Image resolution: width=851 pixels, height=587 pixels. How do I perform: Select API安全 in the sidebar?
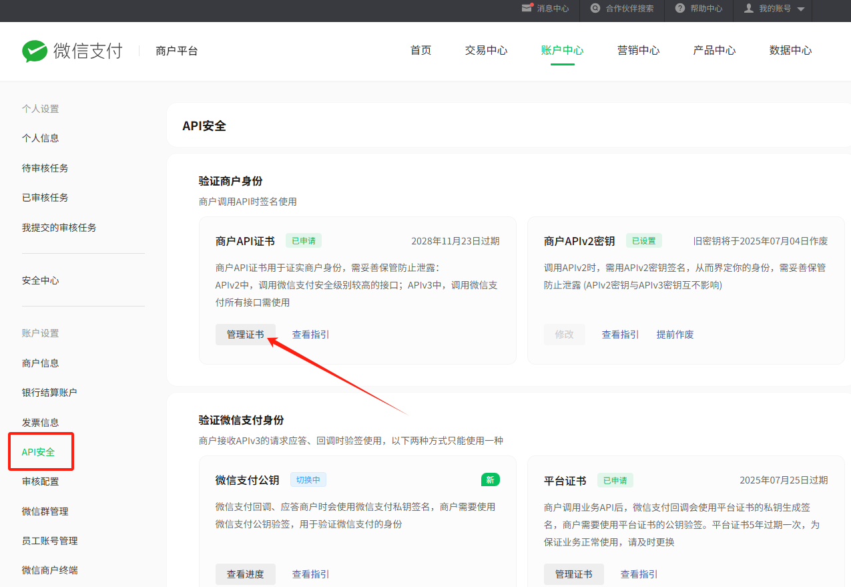(x=38, y=452)
